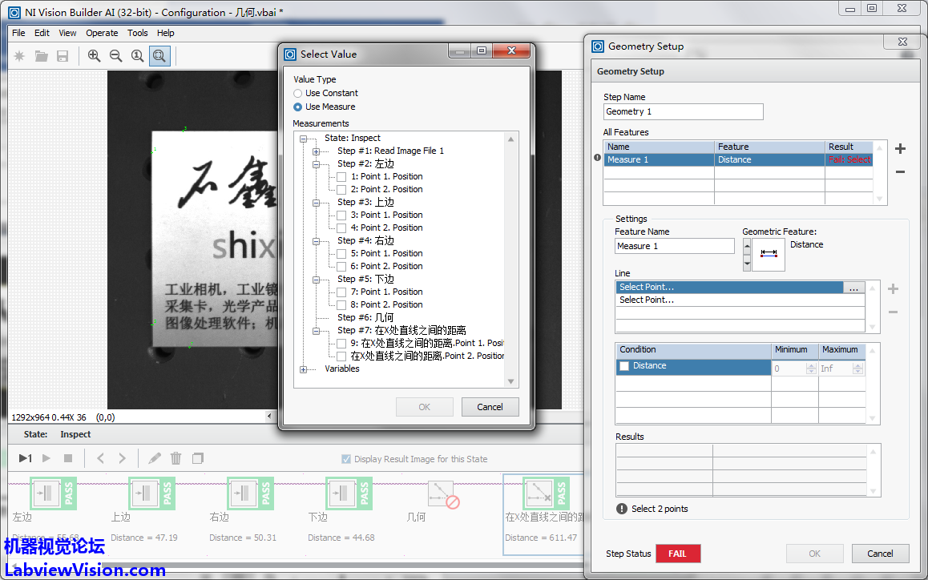
Task: Select the 几何 geometry step icon
Action: click(442, 493)
